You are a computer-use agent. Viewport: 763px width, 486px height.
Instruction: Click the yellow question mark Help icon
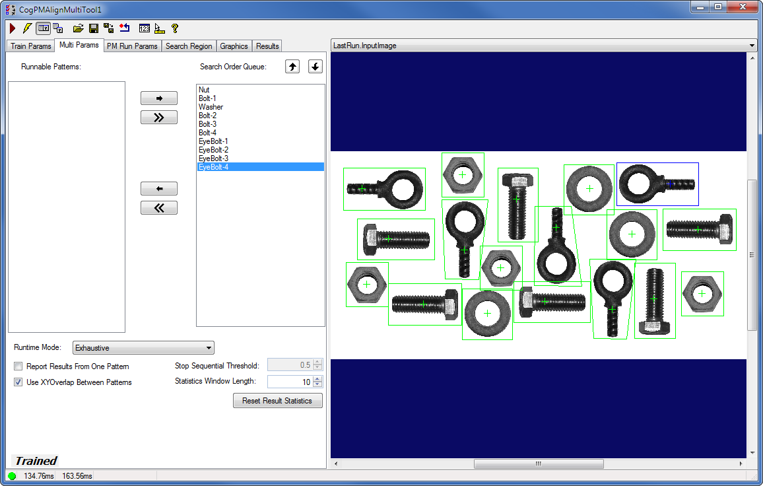click(x=175, y=28)
